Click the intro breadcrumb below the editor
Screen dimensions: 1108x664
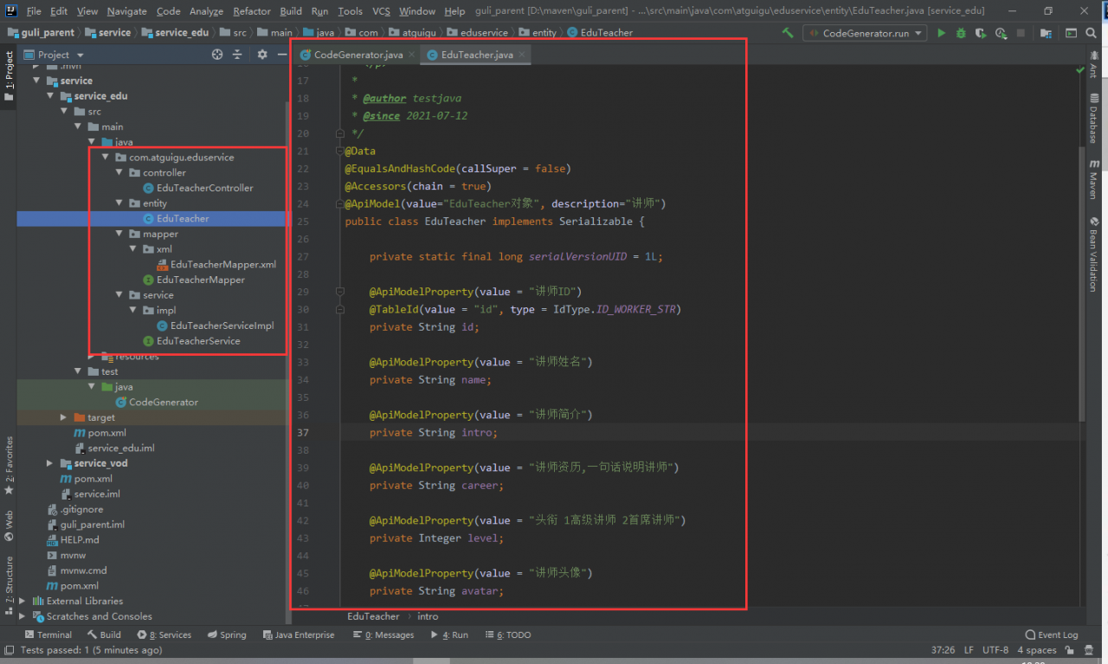428,616
